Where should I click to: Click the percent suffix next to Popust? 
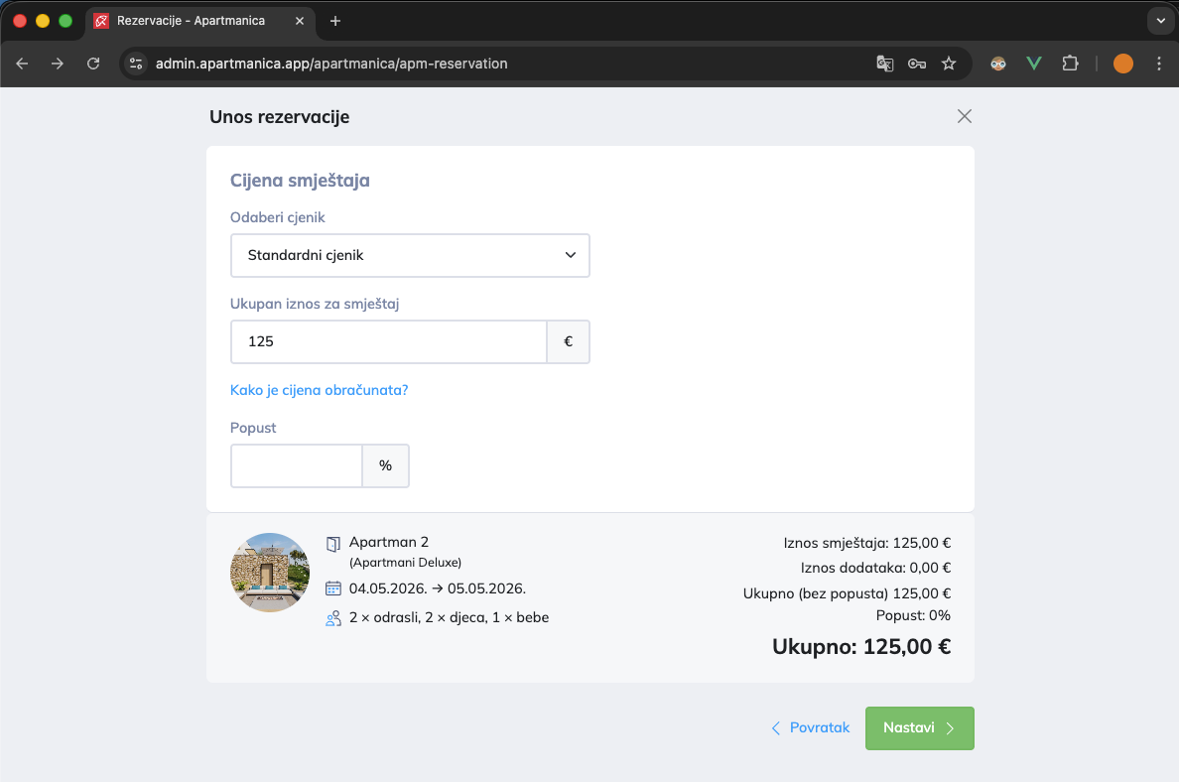click(x=386, y=466)
